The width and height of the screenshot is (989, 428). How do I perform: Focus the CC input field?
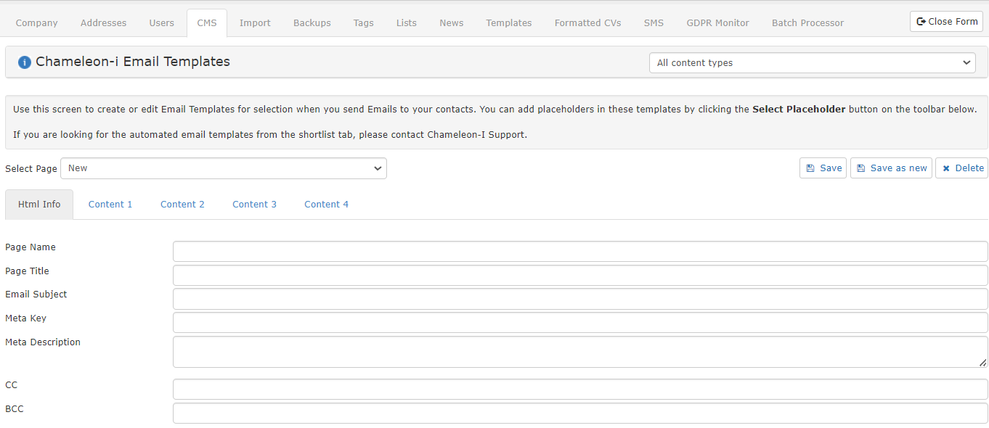pyautogui.click(x=580, y=390)
